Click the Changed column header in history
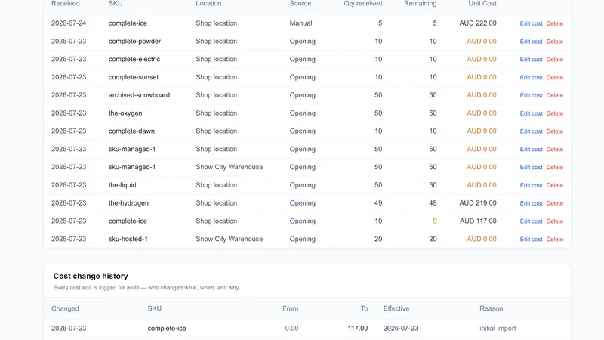 point(65,308)
